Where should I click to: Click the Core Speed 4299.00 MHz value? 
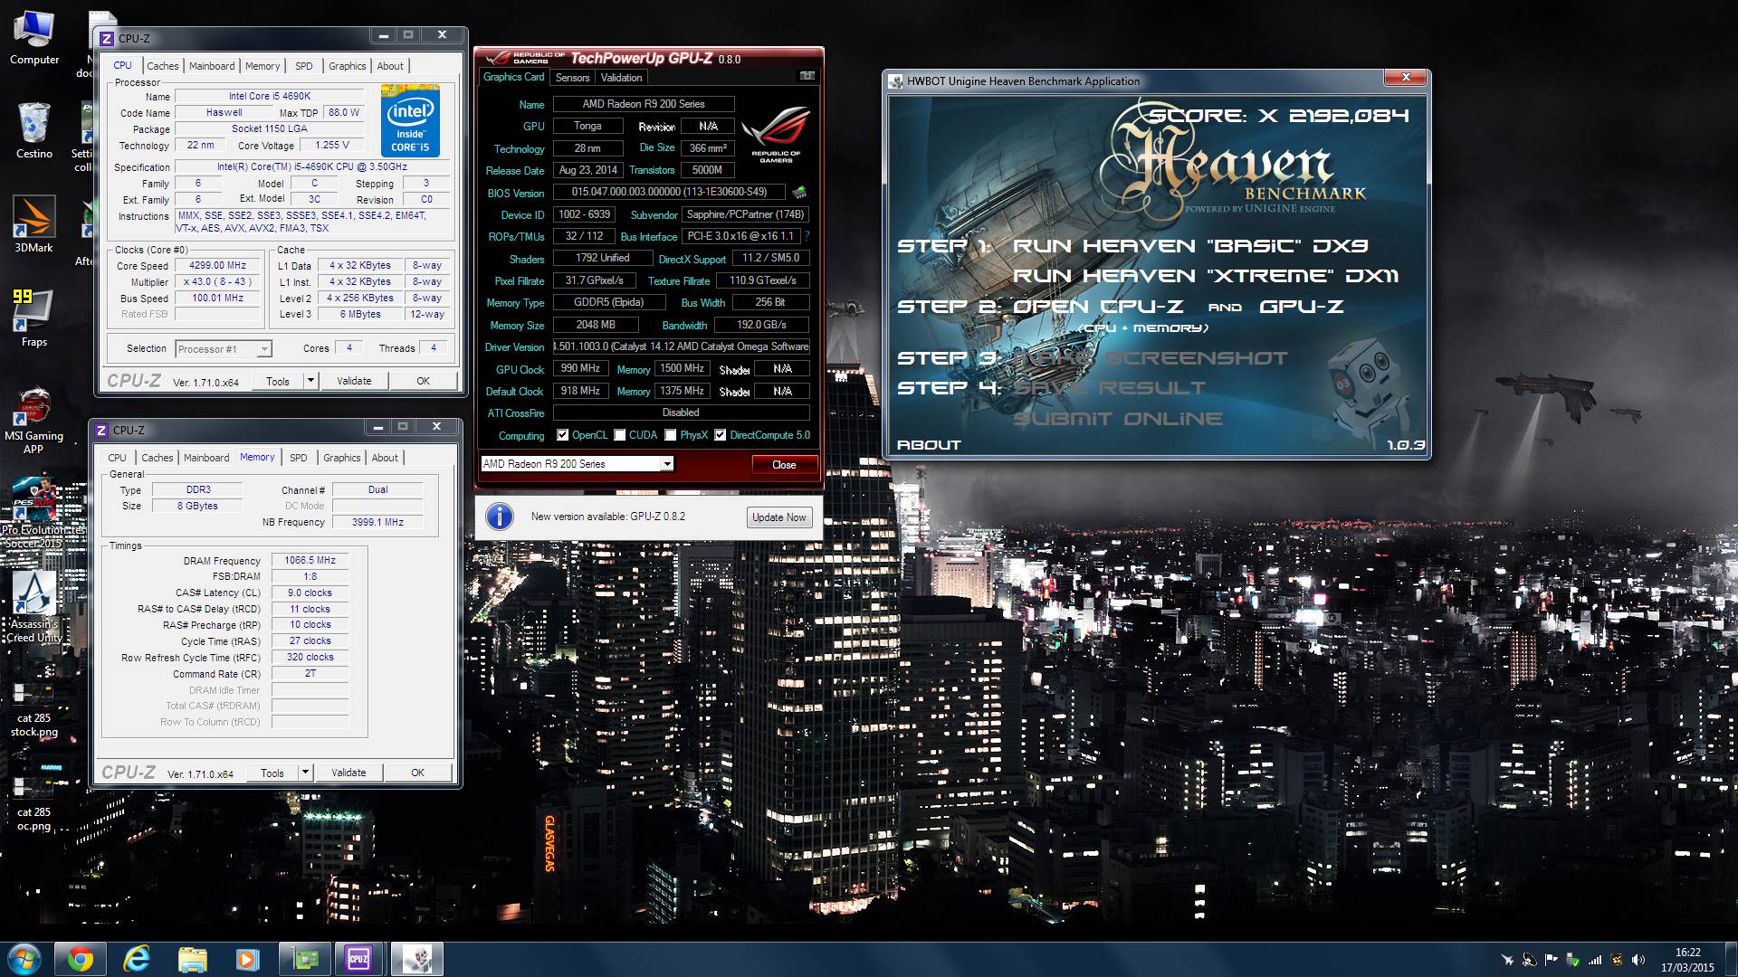[x=217, y=266]
